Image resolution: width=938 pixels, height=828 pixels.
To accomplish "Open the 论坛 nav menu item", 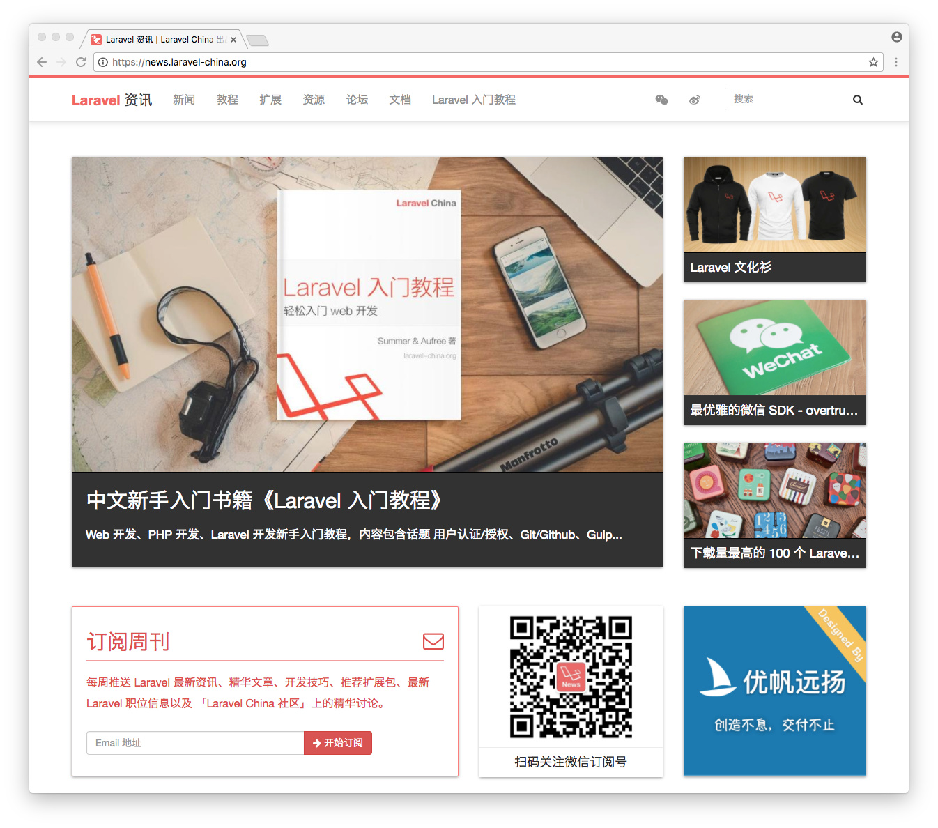I will point(357,100).
